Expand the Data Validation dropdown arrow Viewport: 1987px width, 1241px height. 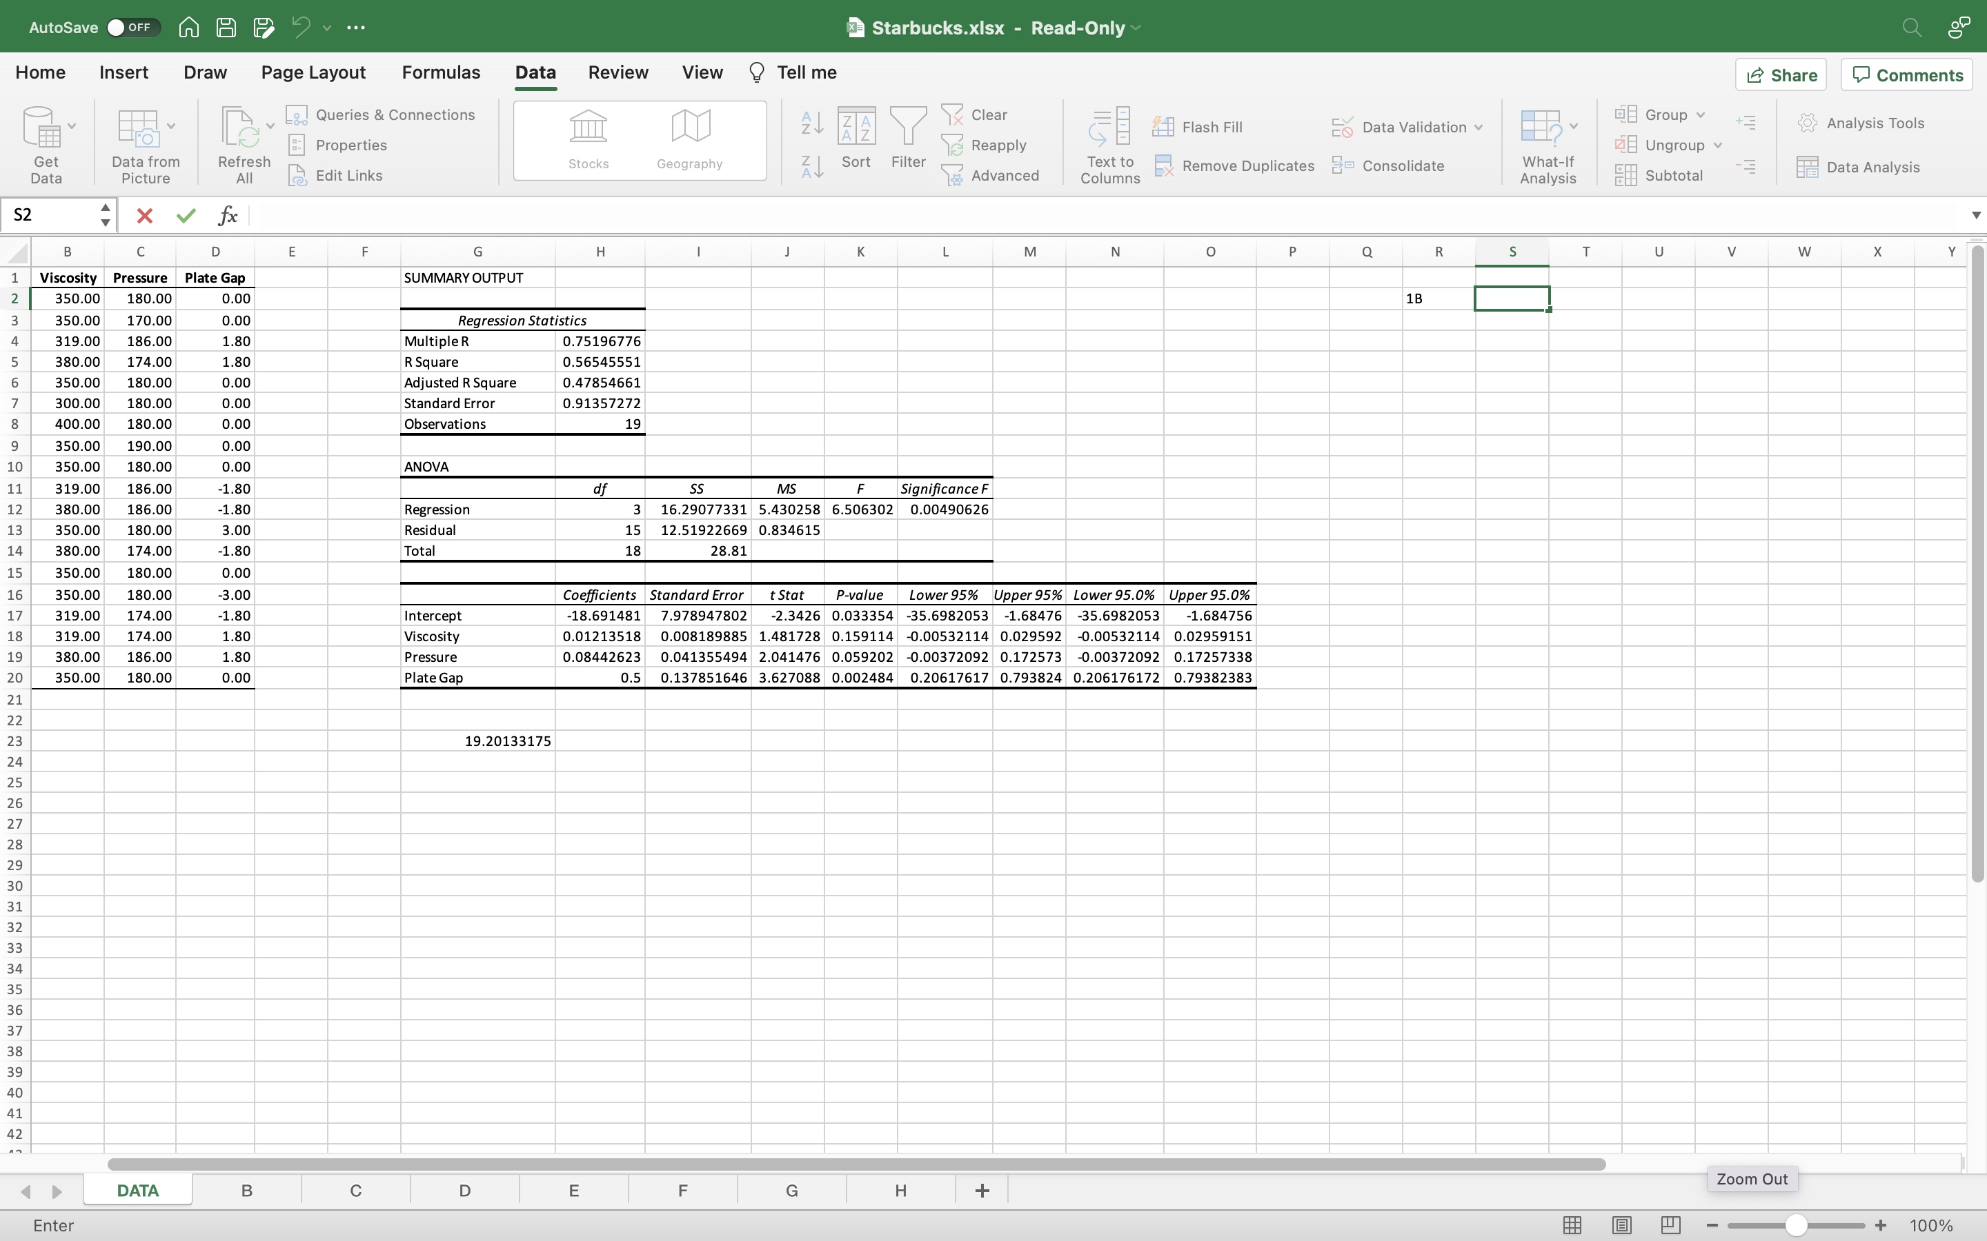coord(1479,128)
